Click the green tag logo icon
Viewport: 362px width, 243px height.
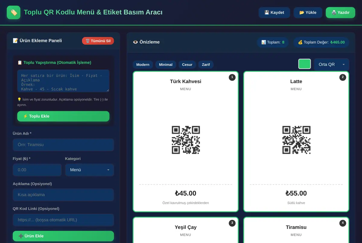14,12
